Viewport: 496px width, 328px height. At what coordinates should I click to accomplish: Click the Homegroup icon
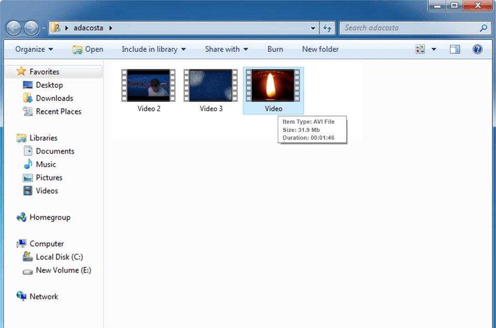(x=21, y=217)
